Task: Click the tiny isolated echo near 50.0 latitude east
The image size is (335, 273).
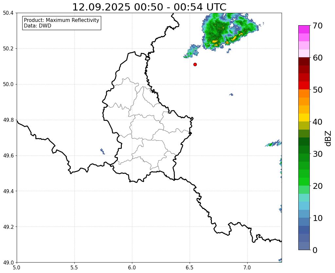Action: pos(231,94)
